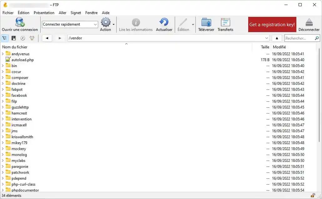
Task: Select the cocur folder row
Action: coord(158,71)
